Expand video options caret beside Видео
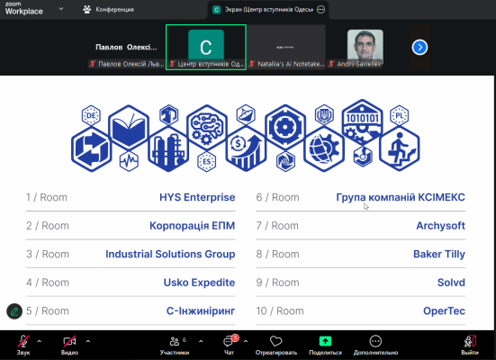 (88, 341)
